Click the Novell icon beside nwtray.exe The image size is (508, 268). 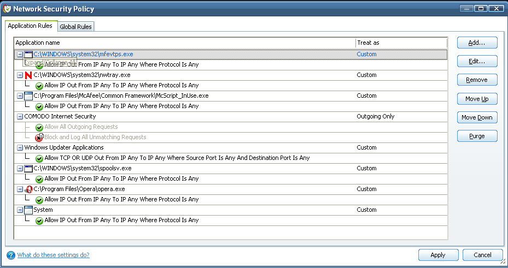[28, 75]
